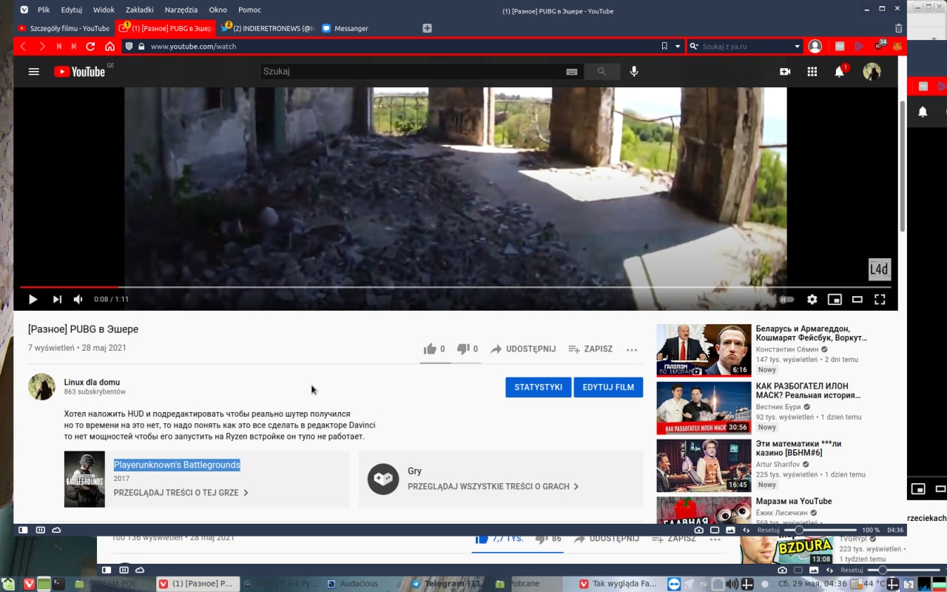Open the YouTube apps grid
The height and width of the screenshot is (592, 947).
[x=812, y=72]
